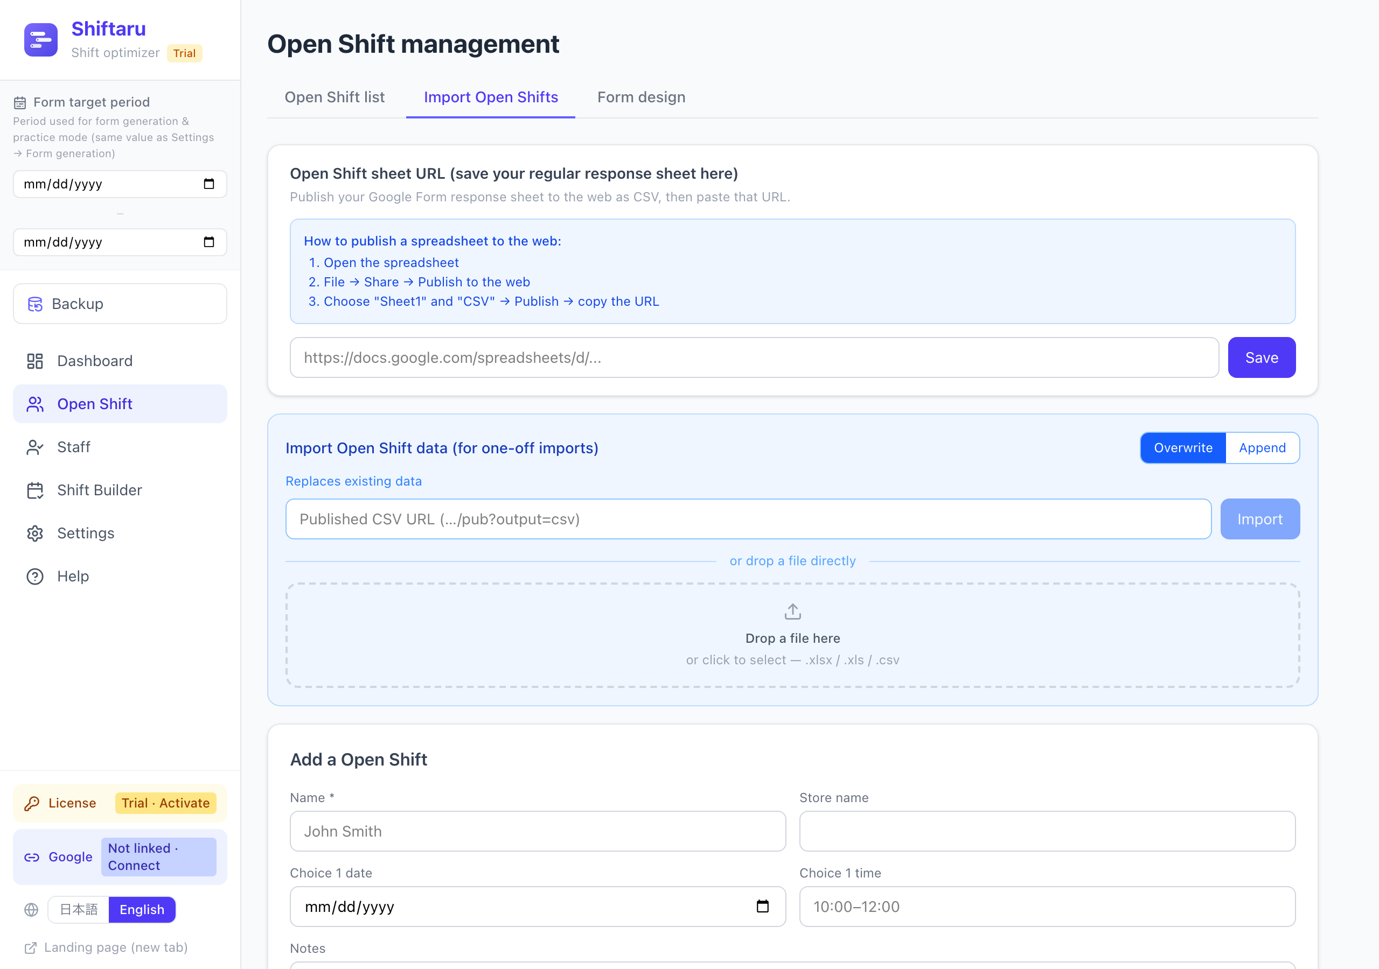
Task: Click the Settings gear icon
Action: click(x=35, y=533)
